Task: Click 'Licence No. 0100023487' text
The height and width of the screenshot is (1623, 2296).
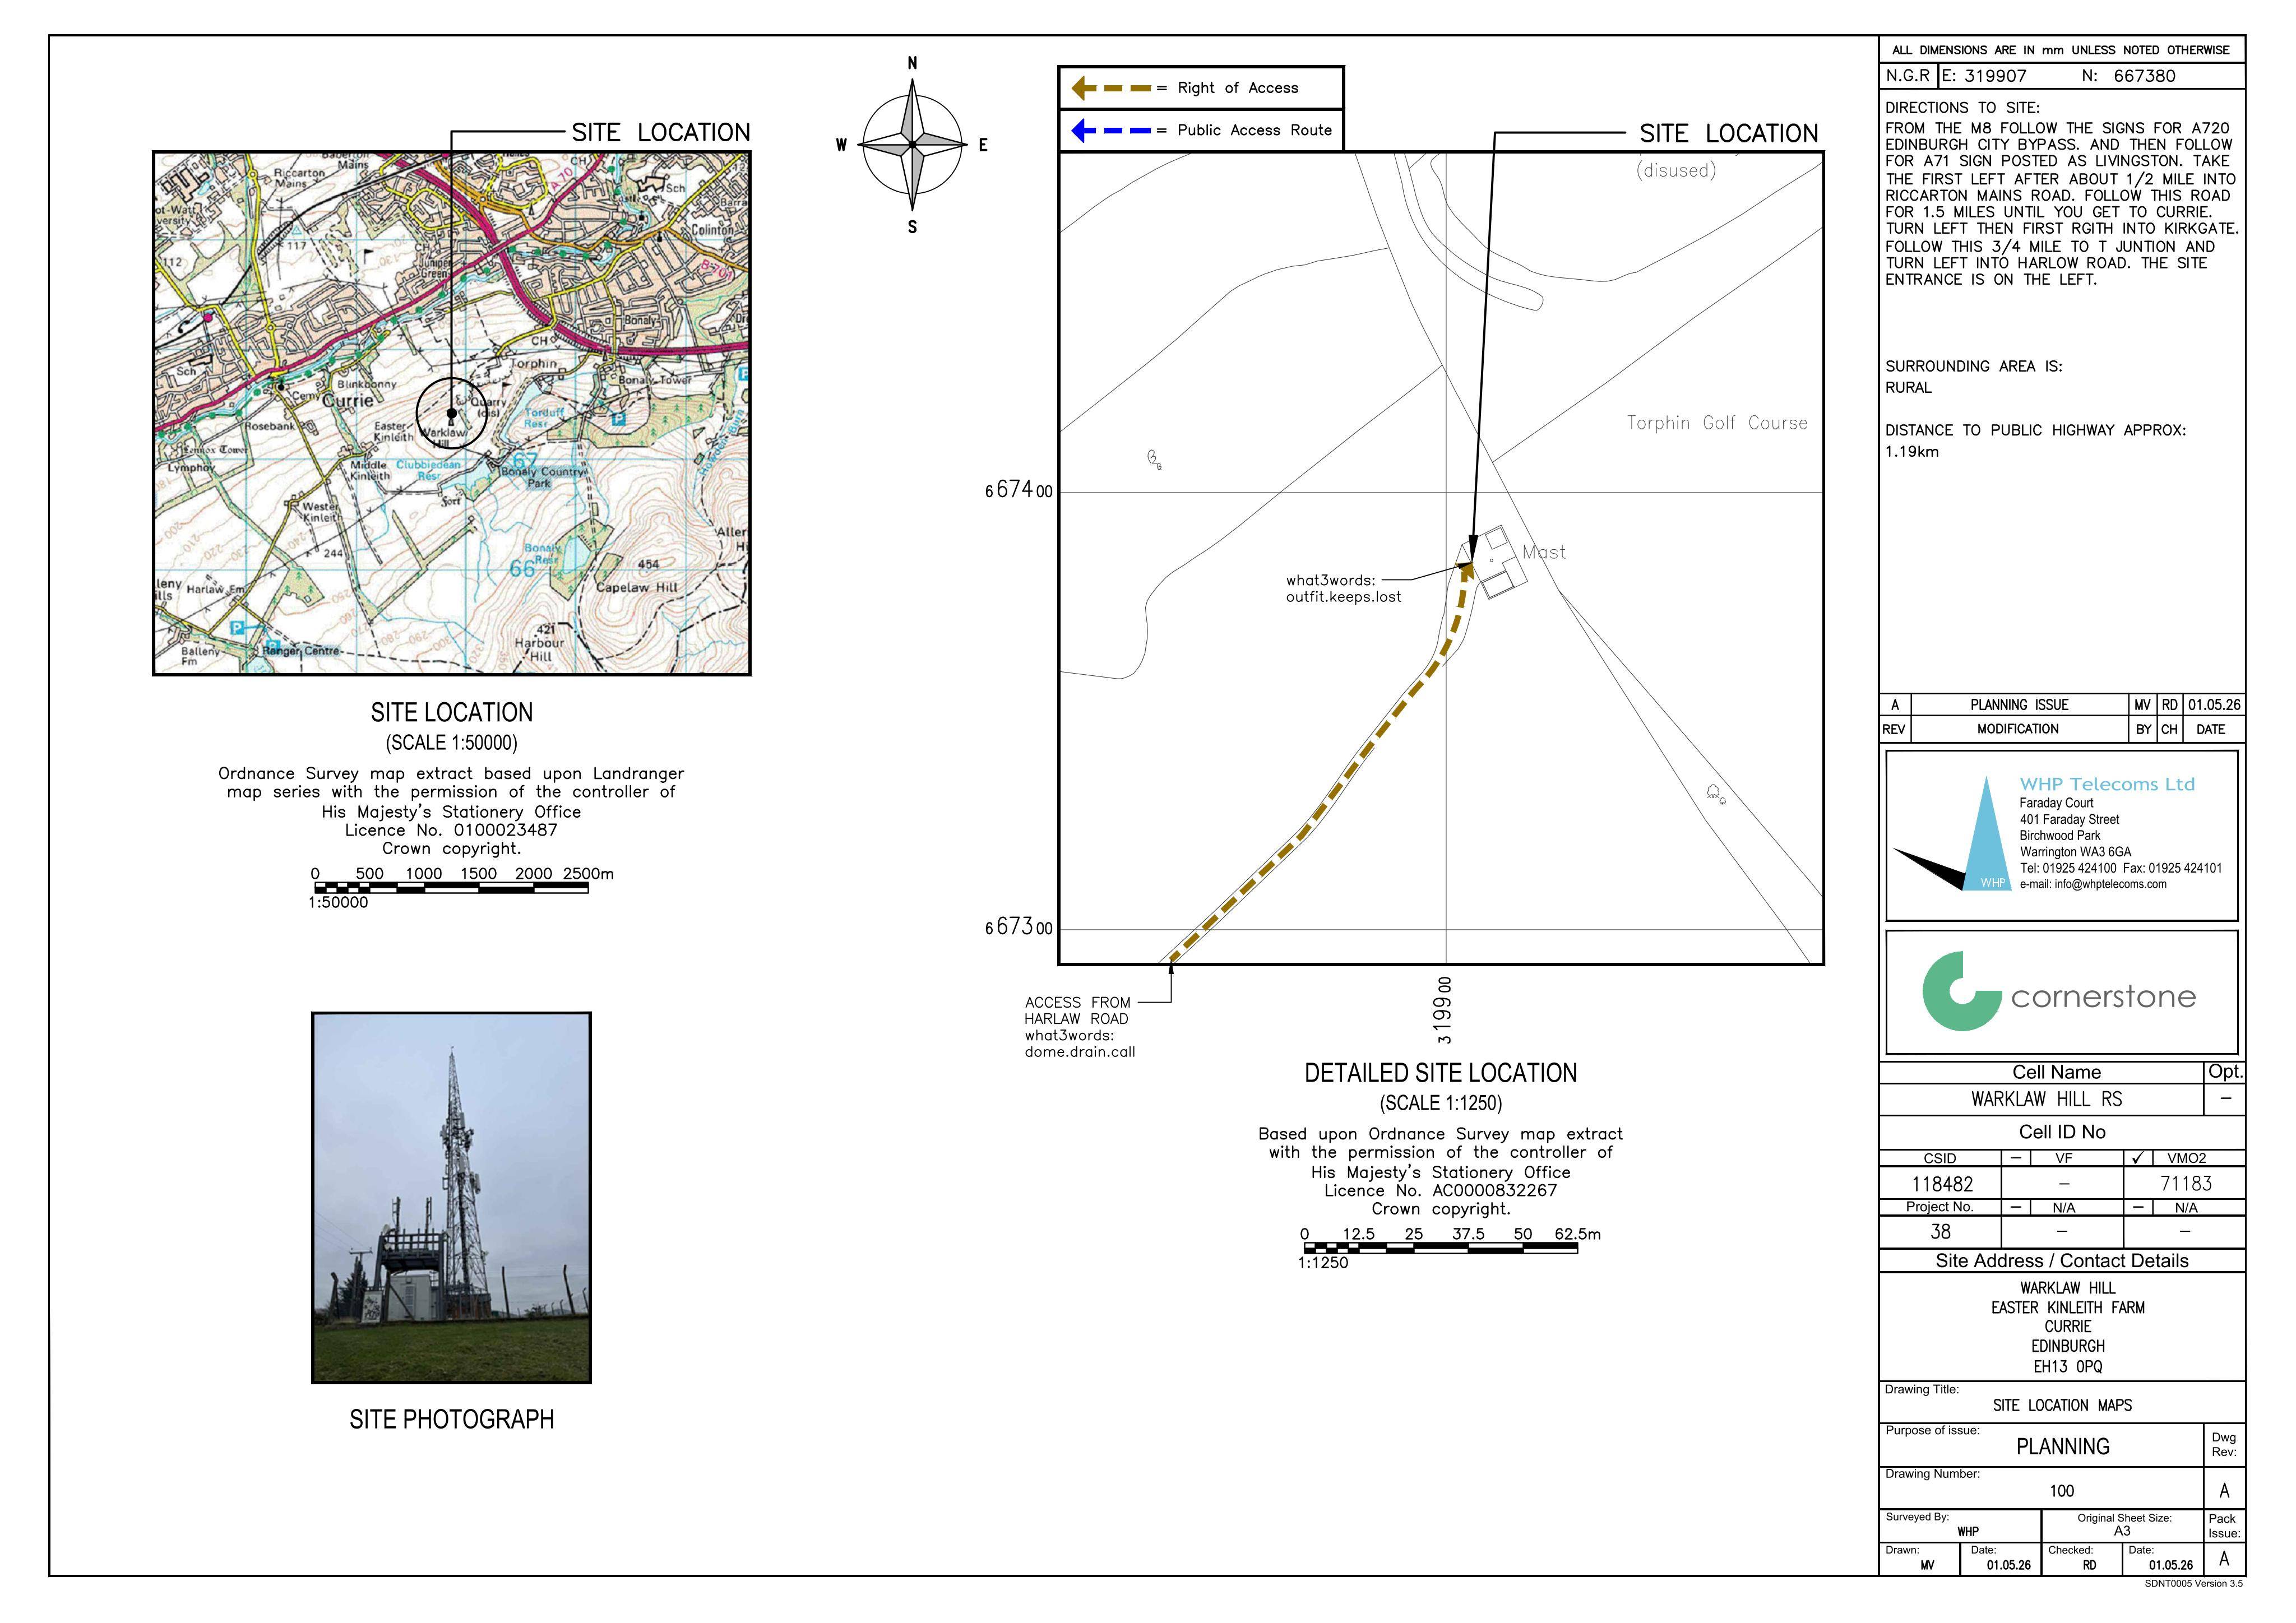Action: (x=451, y=830)
